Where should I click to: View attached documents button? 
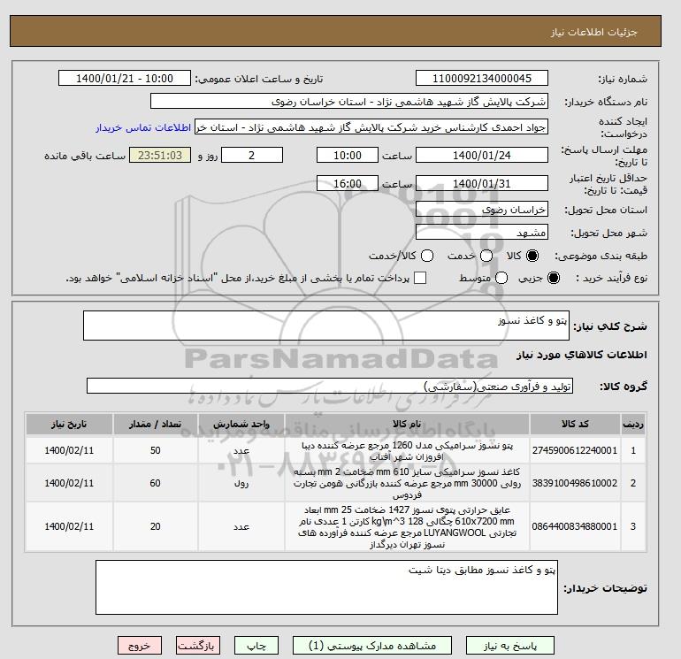click(x=372, y=646)
